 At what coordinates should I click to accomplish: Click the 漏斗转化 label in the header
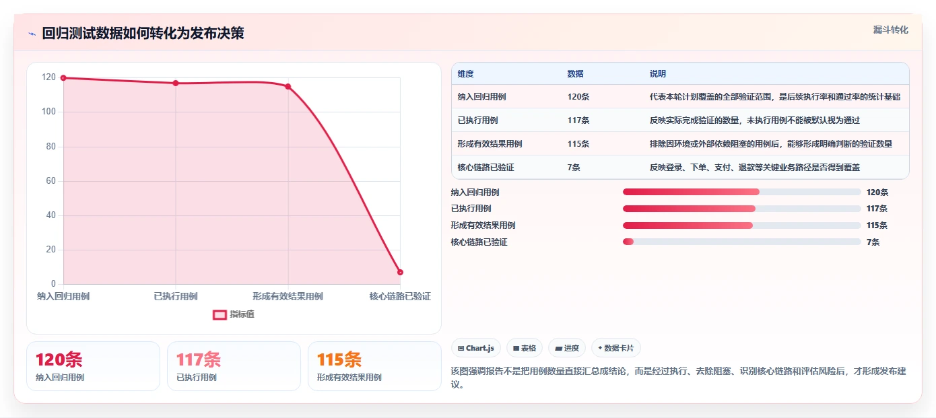890,30
